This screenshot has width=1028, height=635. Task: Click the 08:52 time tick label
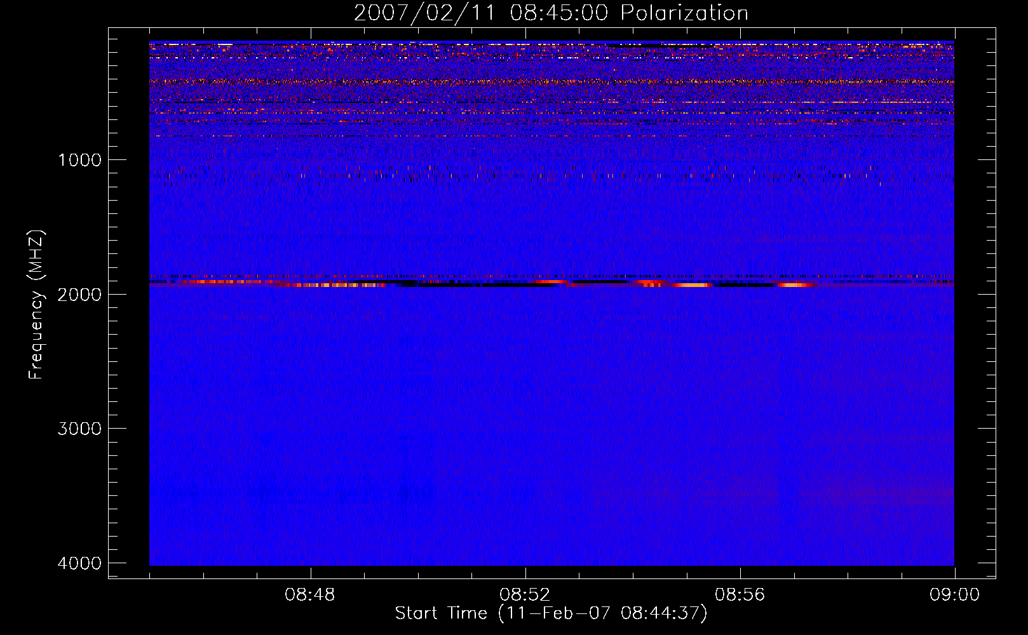(524, 595)
